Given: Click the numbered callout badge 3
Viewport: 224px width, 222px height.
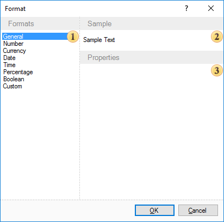Looking at the screenshot, I should [217, 70].
